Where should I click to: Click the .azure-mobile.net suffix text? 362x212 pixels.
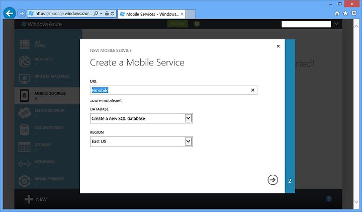click(x=106, y=101)
